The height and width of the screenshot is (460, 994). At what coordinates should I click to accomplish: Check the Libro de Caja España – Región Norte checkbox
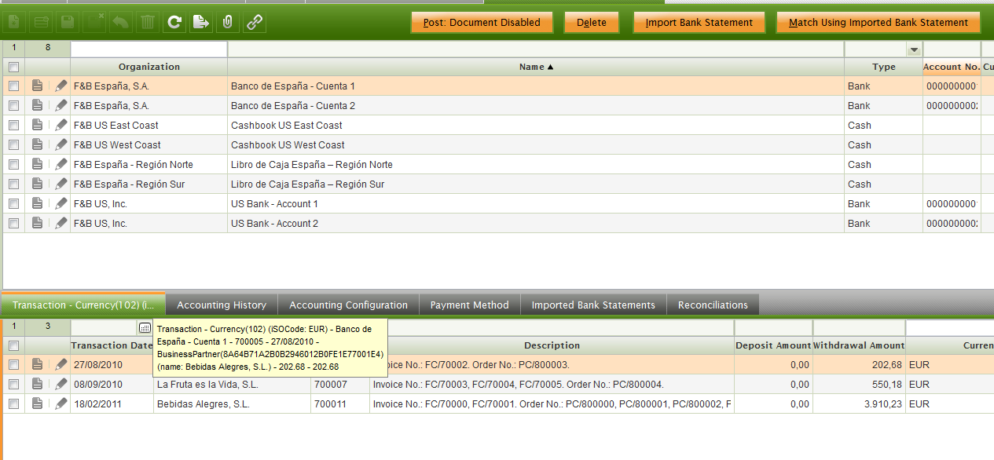tap(13, 164)
